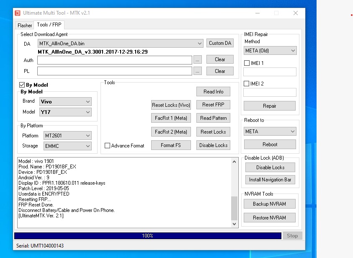Run FacRst 2 (Meta)

tap(171, 132)
